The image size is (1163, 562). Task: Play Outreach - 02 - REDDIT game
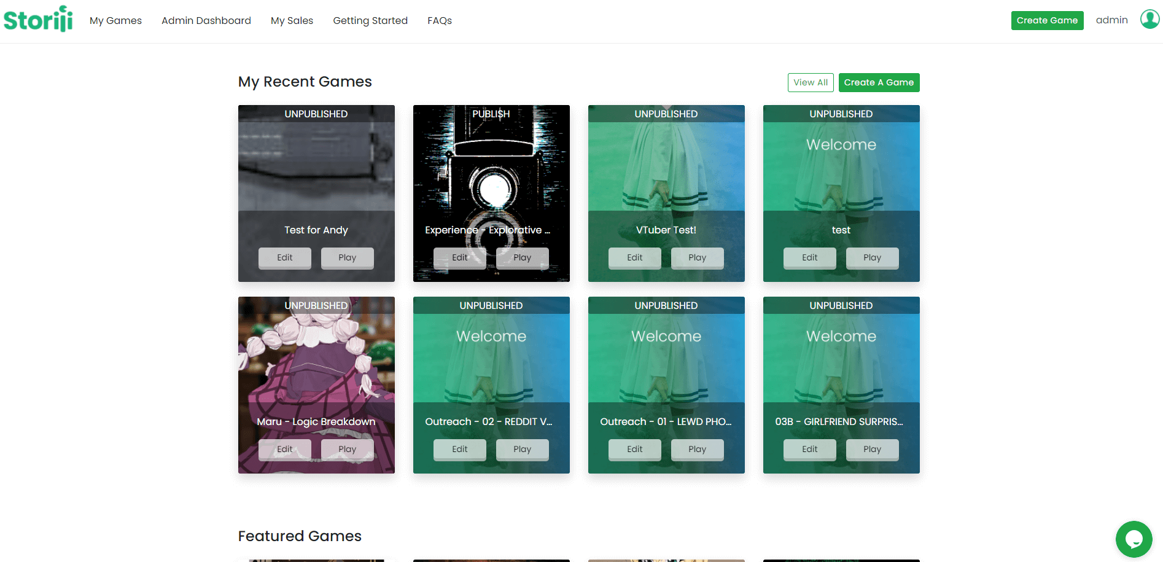tap(523, 450)
